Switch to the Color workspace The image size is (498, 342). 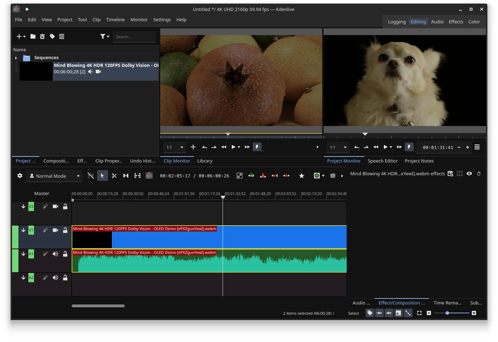tap(474, 22)
